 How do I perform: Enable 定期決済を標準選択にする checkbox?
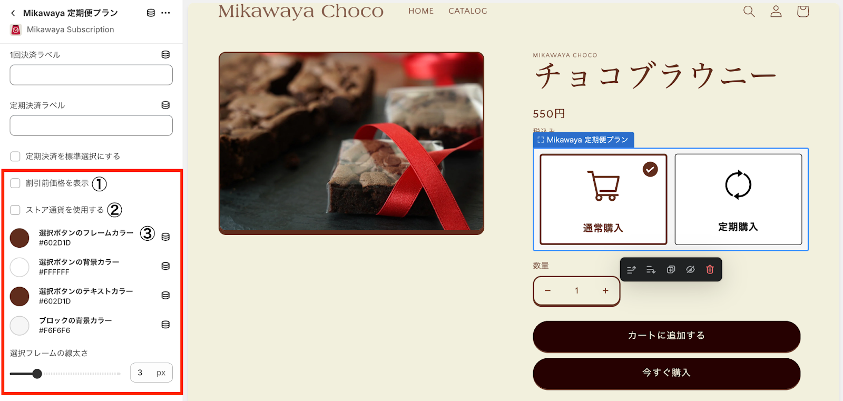pos(15,156)
